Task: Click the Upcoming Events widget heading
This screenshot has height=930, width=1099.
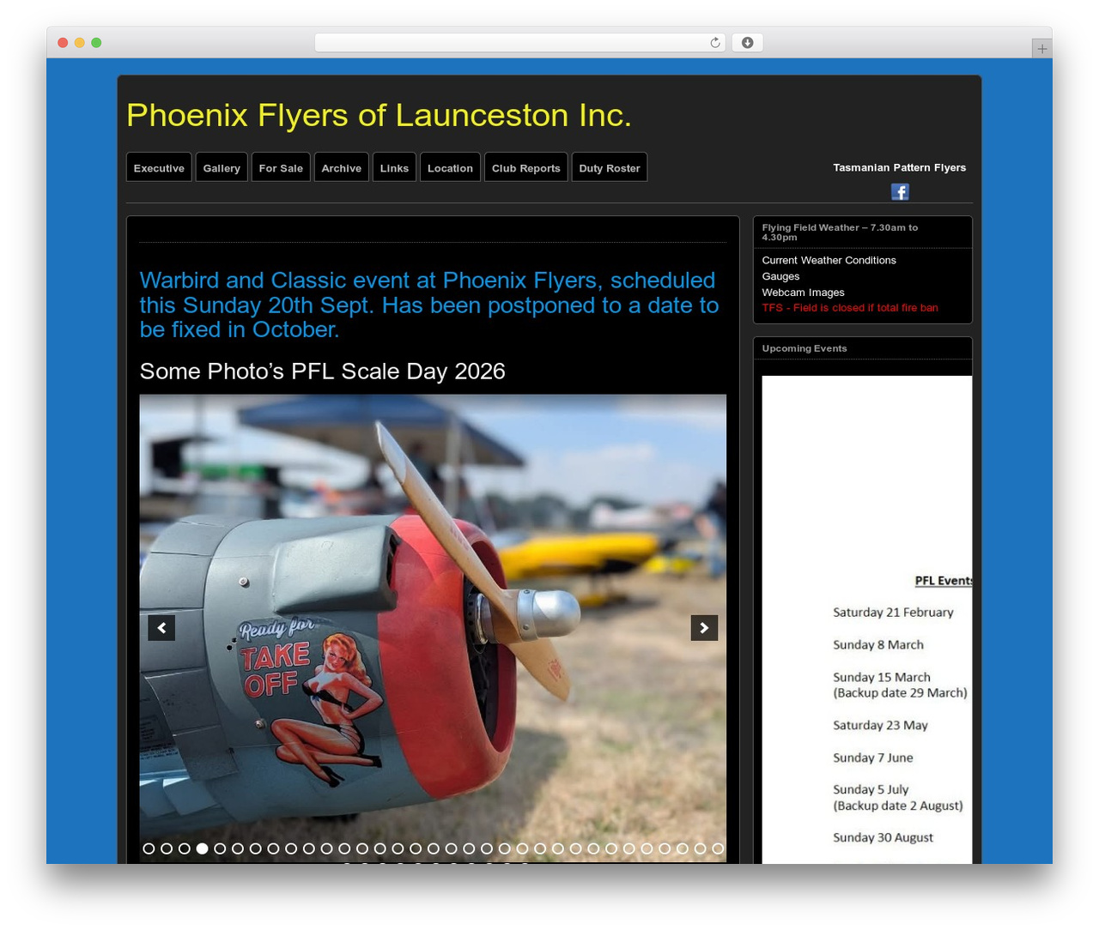Action: pyautogui.click(x=805, y=348)
